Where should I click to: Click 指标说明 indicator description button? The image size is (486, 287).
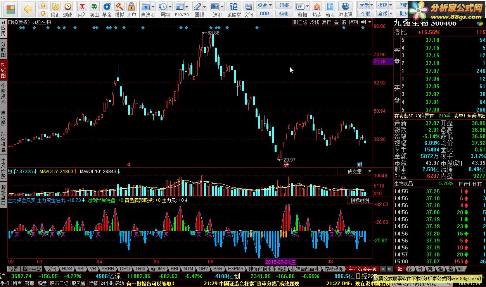[x=360, y=200]
